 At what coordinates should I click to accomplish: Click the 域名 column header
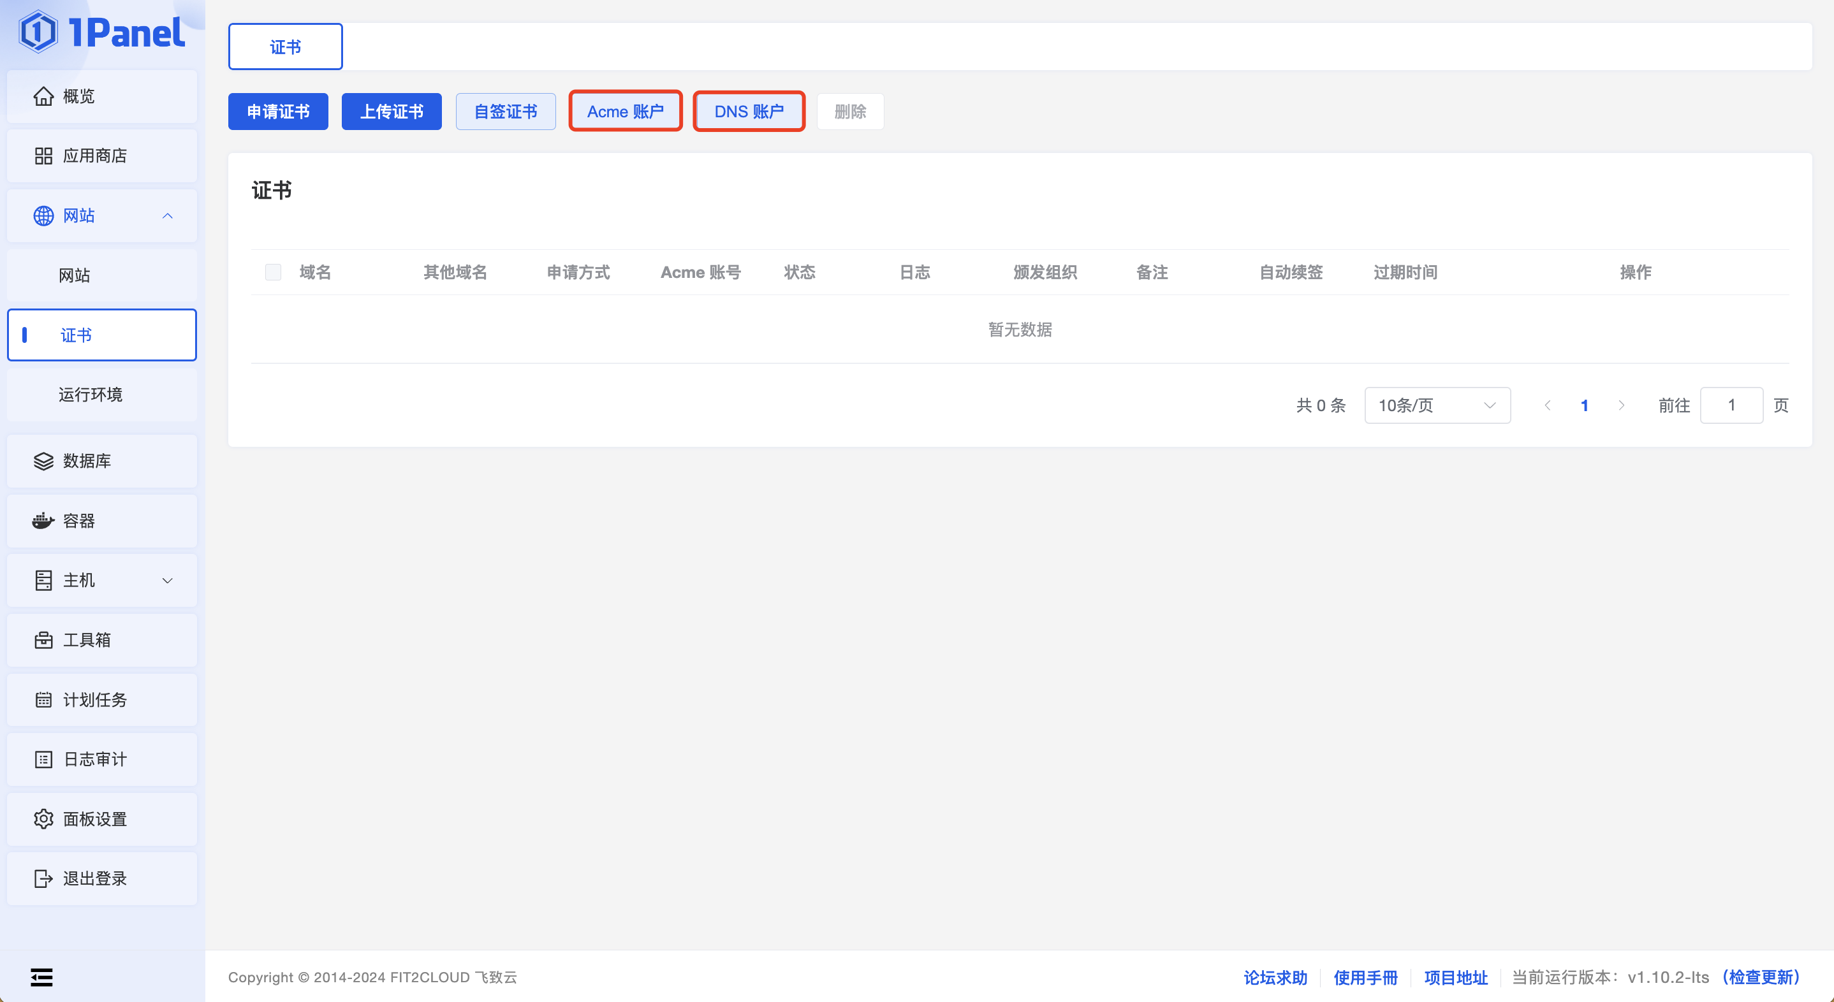coord(316,273)
